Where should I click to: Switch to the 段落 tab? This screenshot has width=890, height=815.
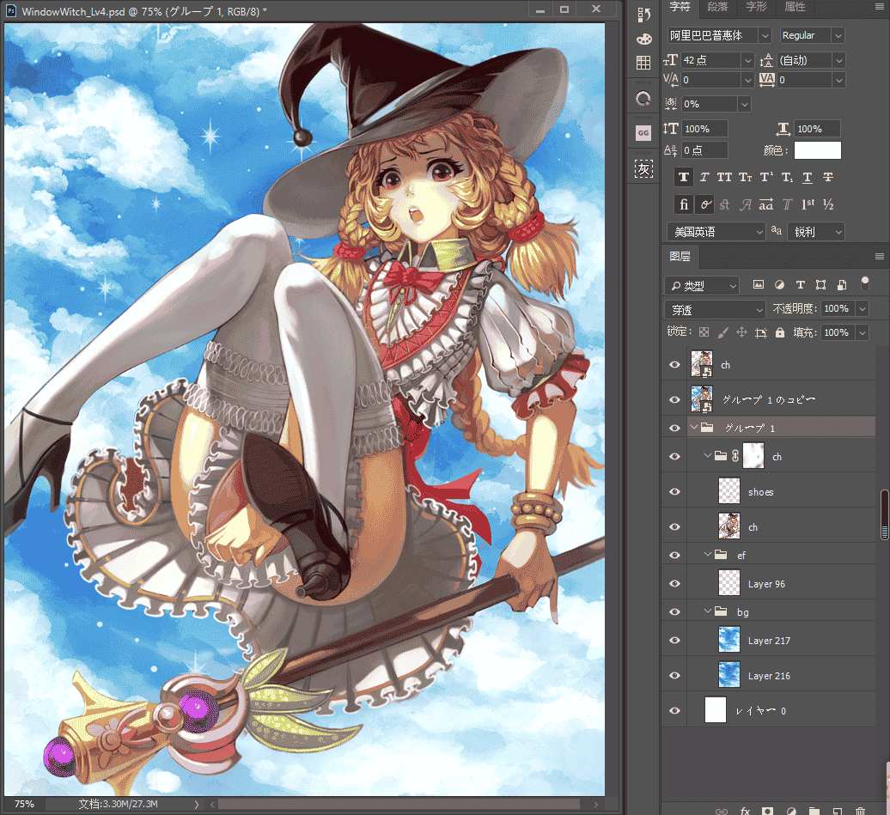[717, 7]
